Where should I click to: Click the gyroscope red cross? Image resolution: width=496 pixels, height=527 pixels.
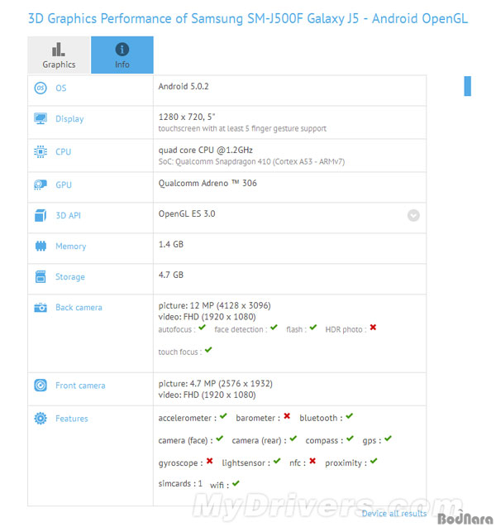click(x=209, y=461)
